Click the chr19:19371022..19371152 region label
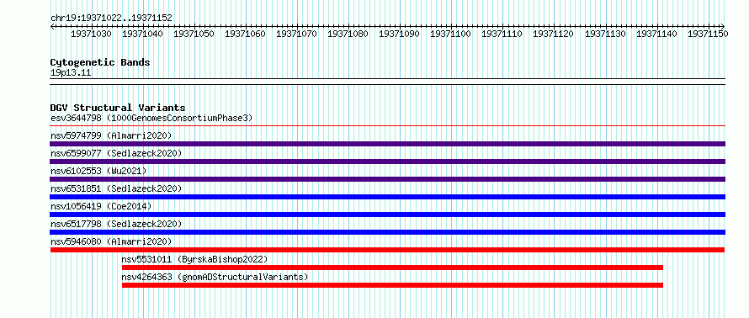This screenshot has width=749, height=318. click(x=111, y=19)
